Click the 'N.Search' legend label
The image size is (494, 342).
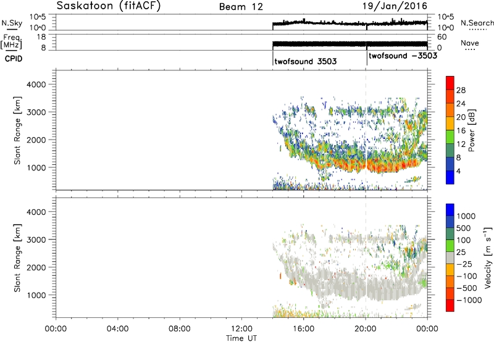[477, 23]
